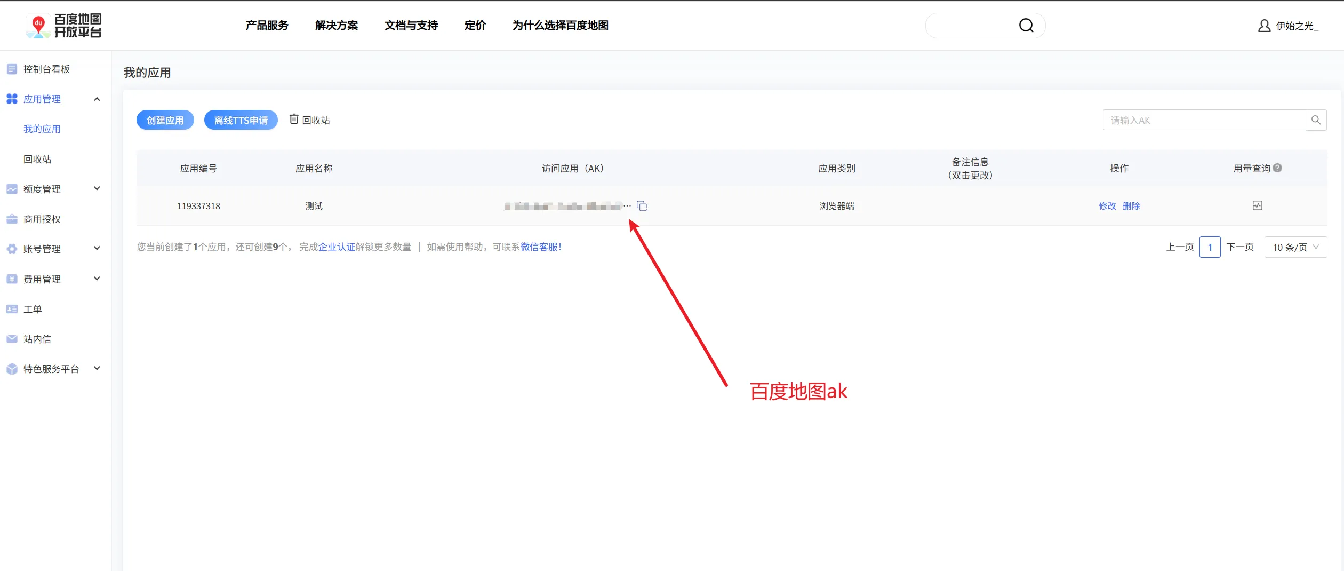Click the 应用管理 four-dot icon
This screenshot has width=1344, height=571.
[12, 99]
